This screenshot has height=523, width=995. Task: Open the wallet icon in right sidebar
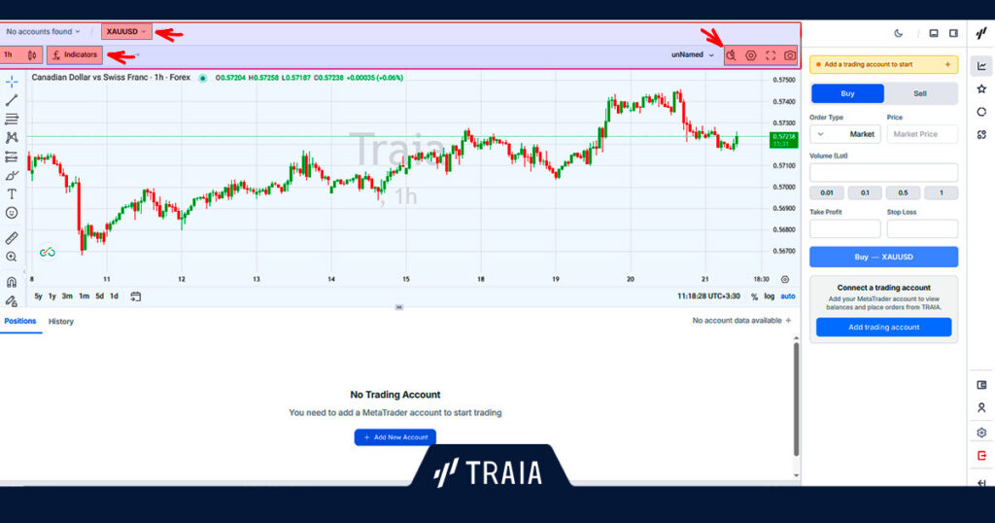[981, 385]
